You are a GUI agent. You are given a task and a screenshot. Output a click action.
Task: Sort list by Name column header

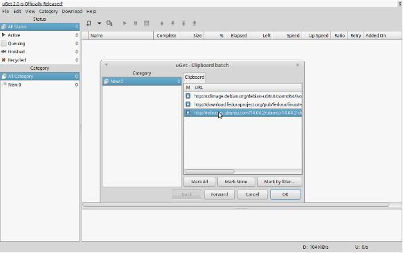(x=120, y=36)
